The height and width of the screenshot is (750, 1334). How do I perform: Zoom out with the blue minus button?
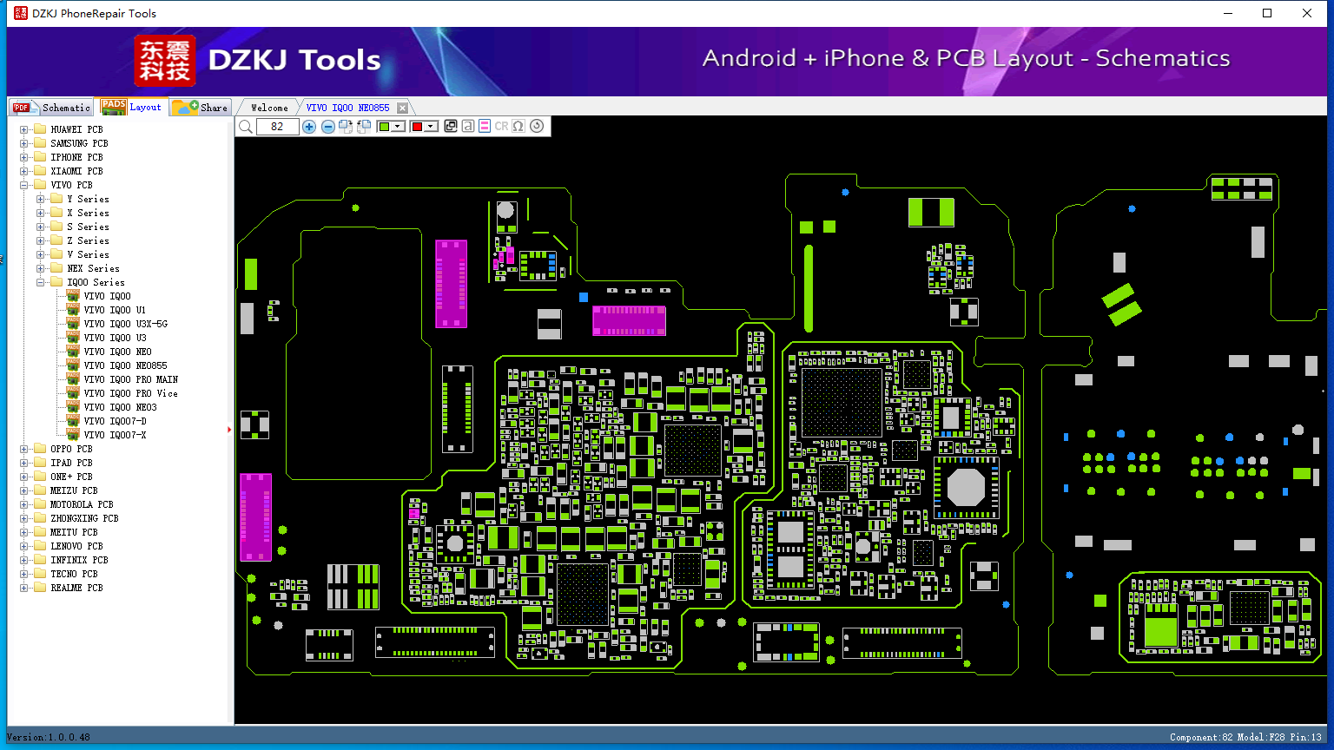[328, 127]
